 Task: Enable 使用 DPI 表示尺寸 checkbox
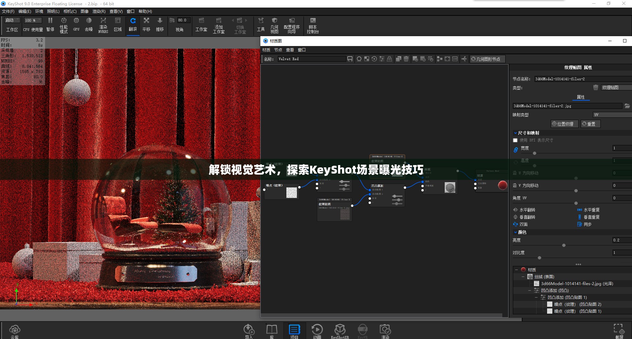click(515, 140)
